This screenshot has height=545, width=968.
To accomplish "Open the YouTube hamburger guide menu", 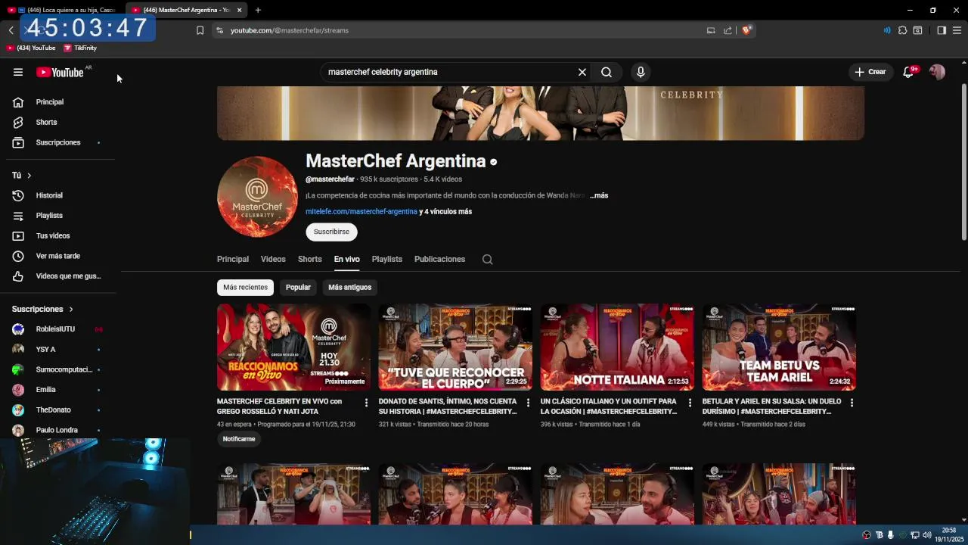I will click(x=18, y=72).
